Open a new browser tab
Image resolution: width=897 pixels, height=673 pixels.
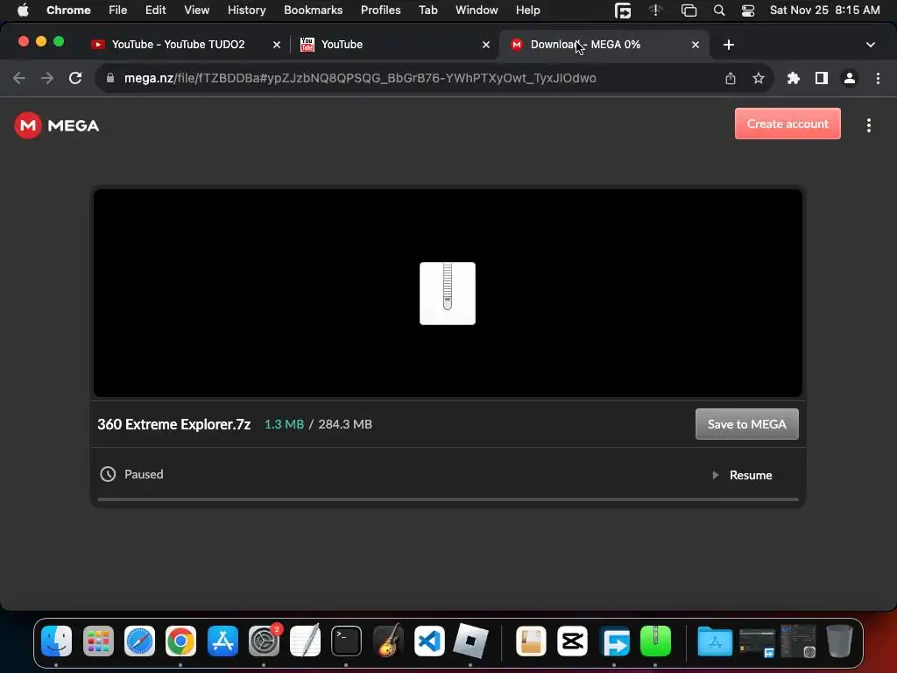point(728,45)
